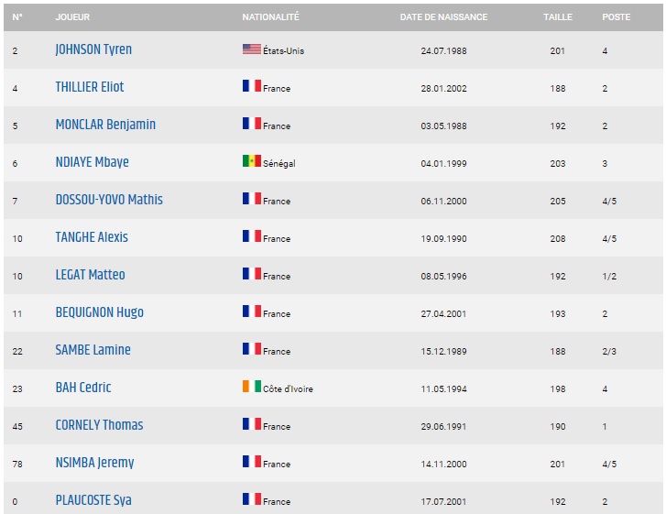Image resolution: width=666 pixels, height=514 pixels.
Task: Open NSIMBA Jeremy player profile
Action: point(94,463)
